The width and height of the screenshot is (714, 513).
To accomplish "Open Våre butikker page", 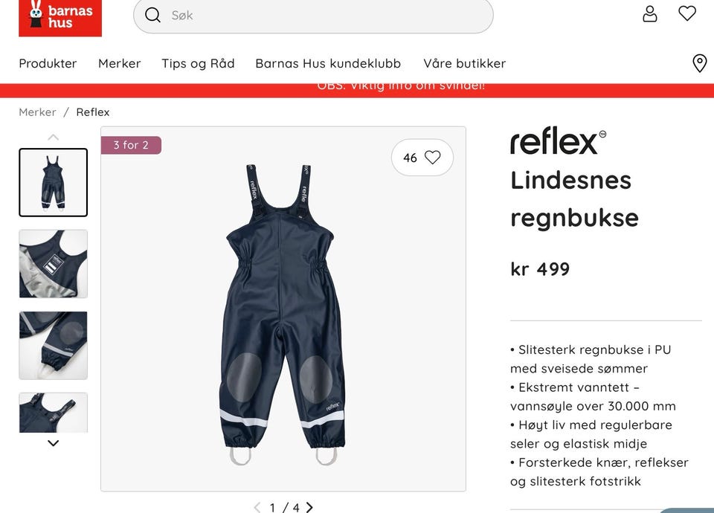I will [x=464, y=63].
